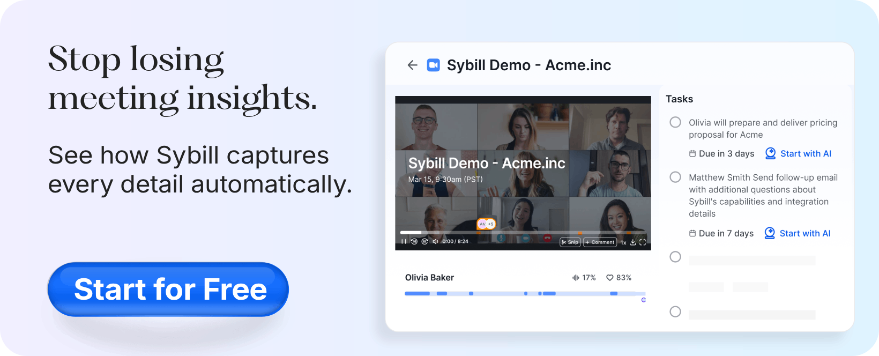The width and height of the screenshot is (879, 356).
Task: Select the Olivia Baker speaker name
Action: 429,278
